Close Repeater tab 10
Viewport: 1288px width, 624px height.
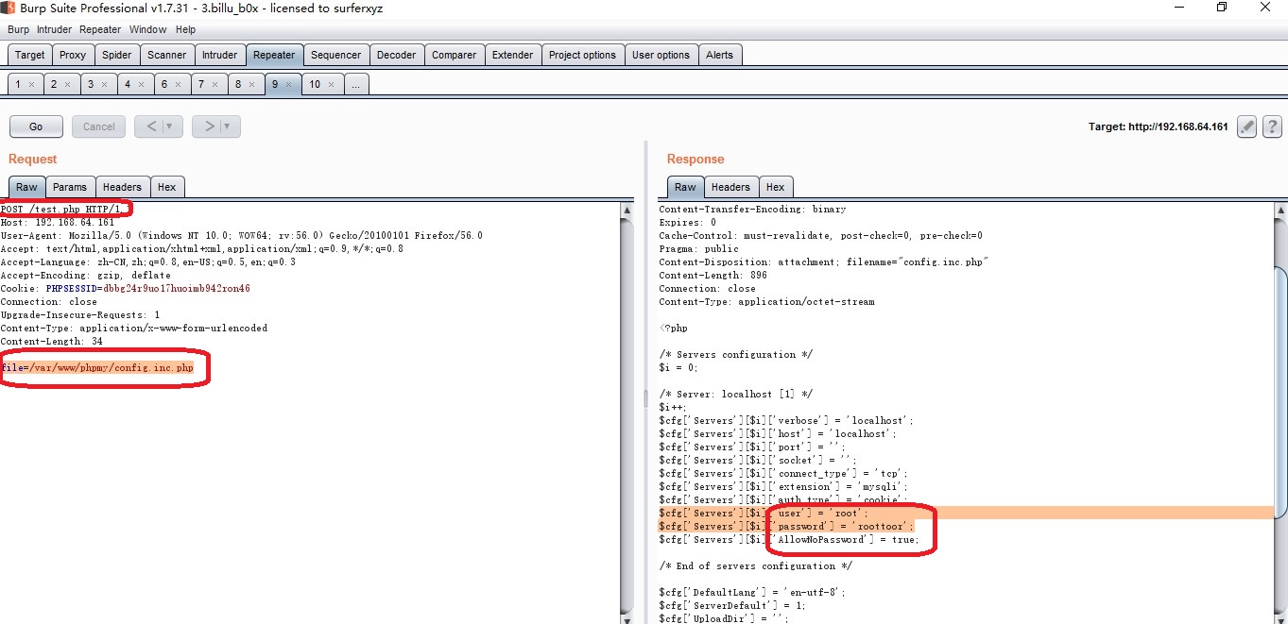click(x=330, y=84)
